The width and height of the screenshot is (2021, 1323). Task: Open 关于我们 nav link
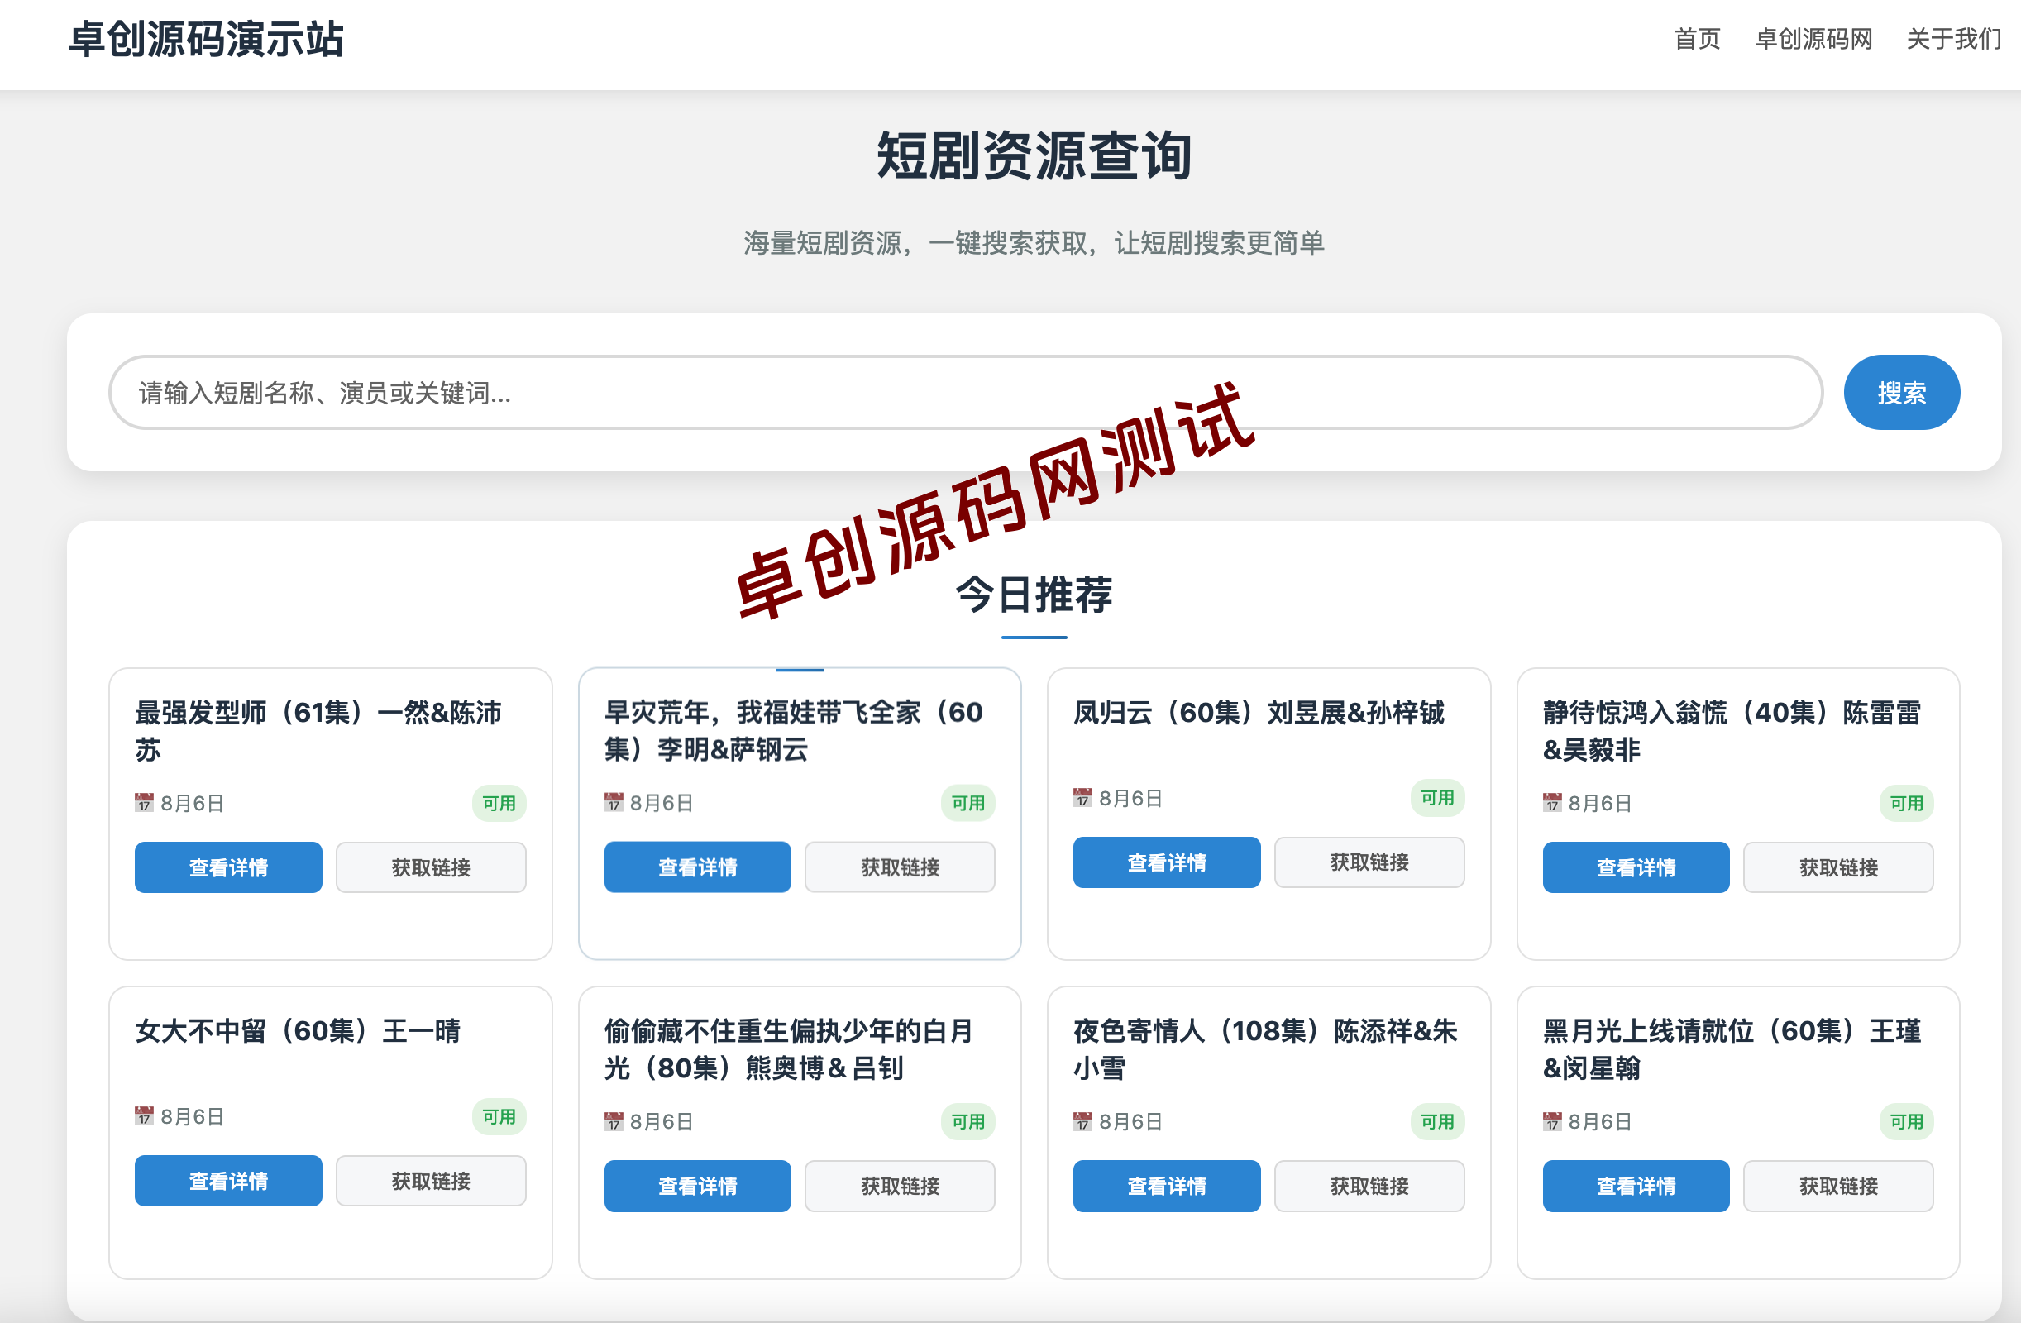(1953, 39)
